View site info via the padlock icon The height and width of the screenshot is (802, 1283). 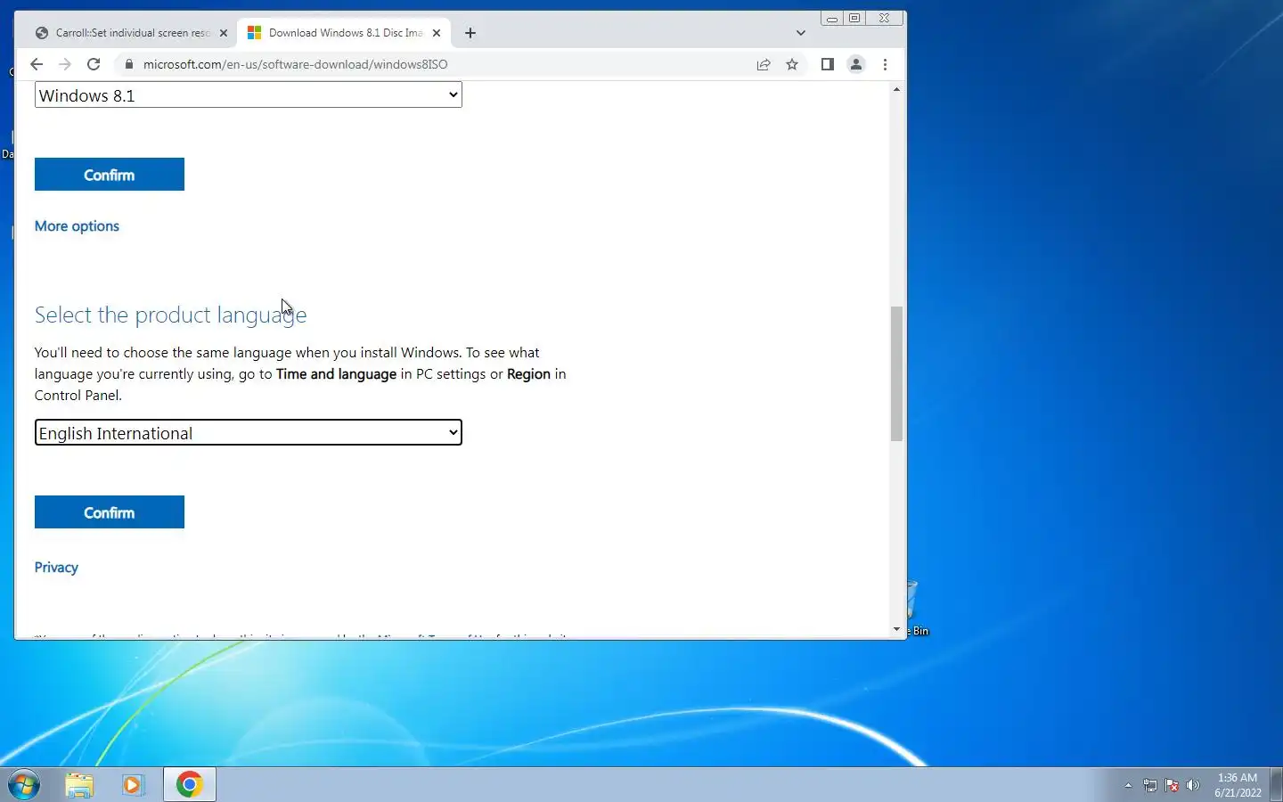[128, 64]
